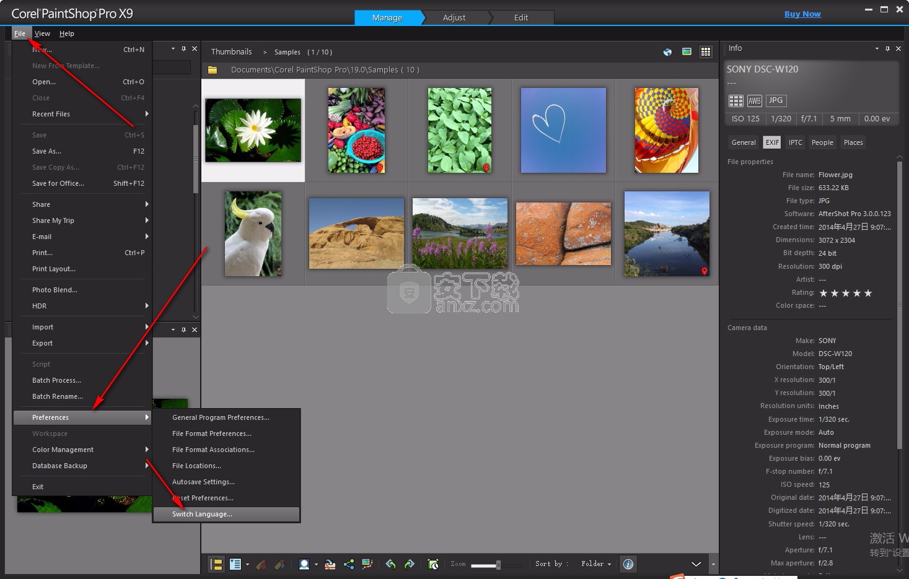
Task: Click the first rating star in Info
Action: pos(823,293)
